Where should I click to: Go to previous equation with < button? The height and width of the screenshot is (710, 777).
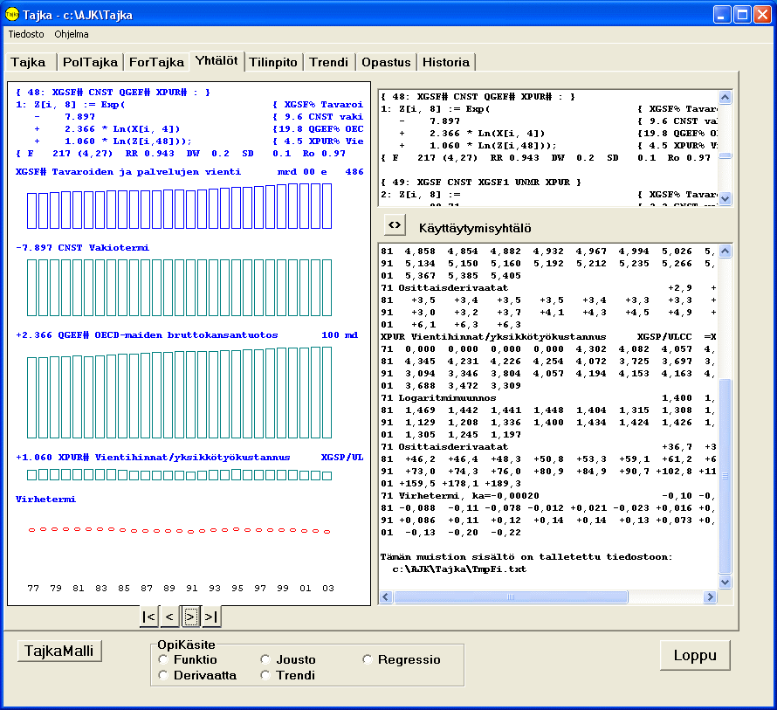(170, 617)
